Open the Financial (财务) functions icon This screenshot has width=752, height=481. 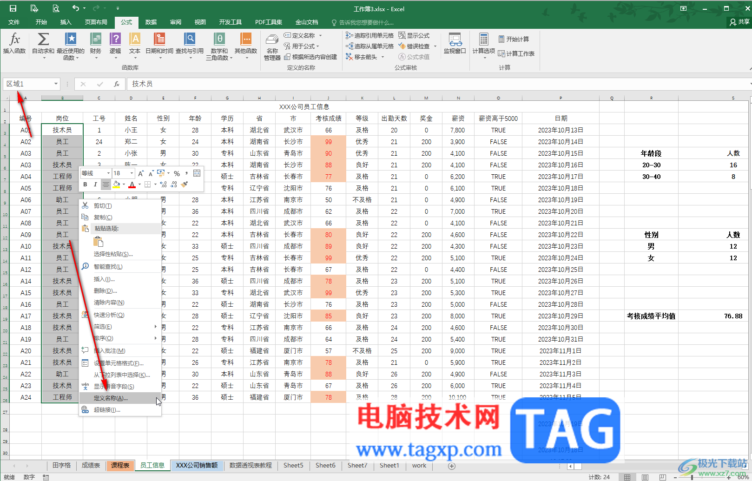[x=96, y=39]
